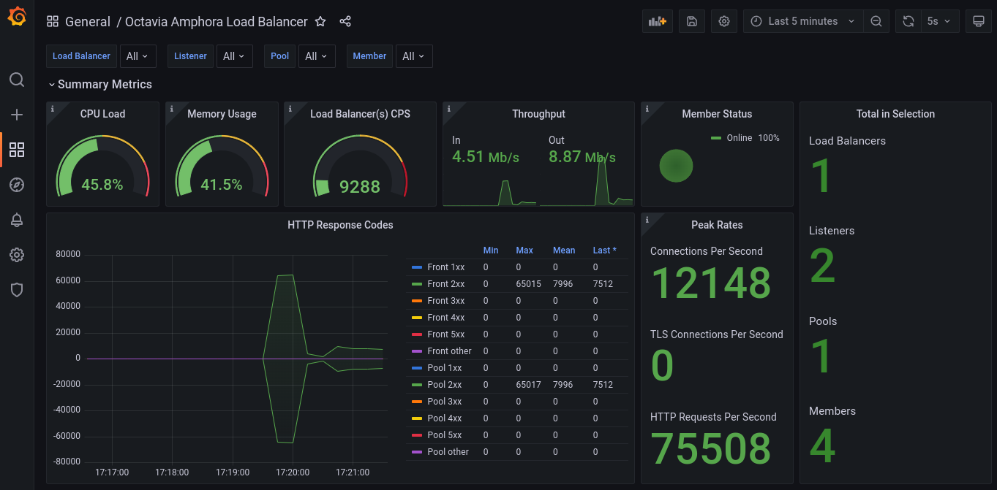Click the Grafana logo home icon
The image size is (997, 490).
17,17
